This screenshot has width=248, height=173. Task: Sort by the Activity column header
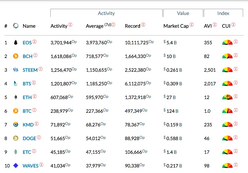(x=59, y=26)
